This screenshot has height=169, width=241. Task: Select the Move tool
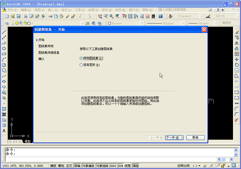click(x=236, y=59)
